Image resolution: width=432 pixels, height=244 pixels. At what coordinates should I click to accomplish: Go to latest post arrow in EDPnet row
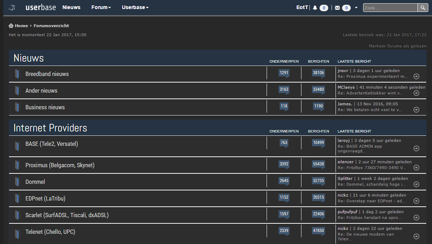[x=416, y=201]
